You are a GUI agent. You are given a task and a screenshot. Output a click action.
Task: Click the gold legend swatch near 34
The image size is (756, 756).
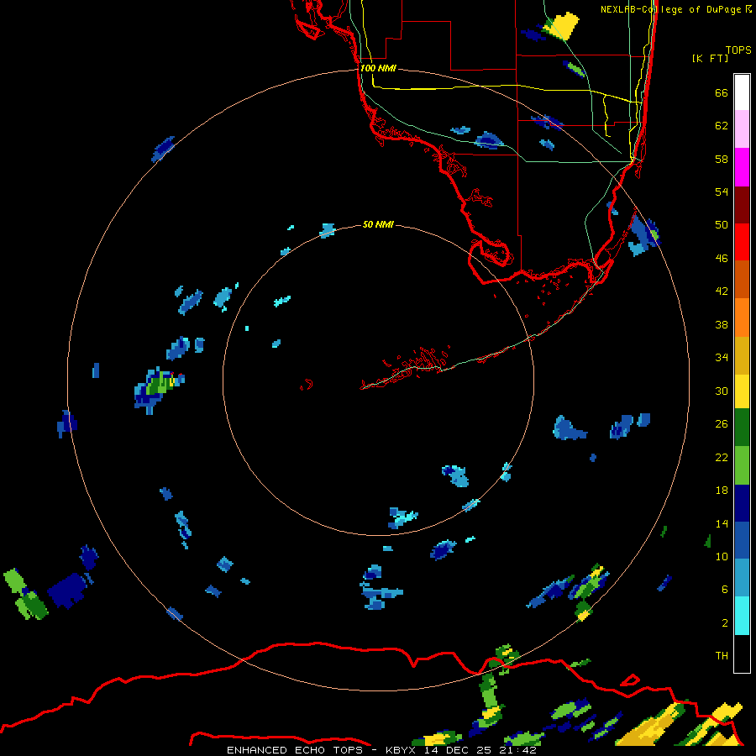click(742, 355)
